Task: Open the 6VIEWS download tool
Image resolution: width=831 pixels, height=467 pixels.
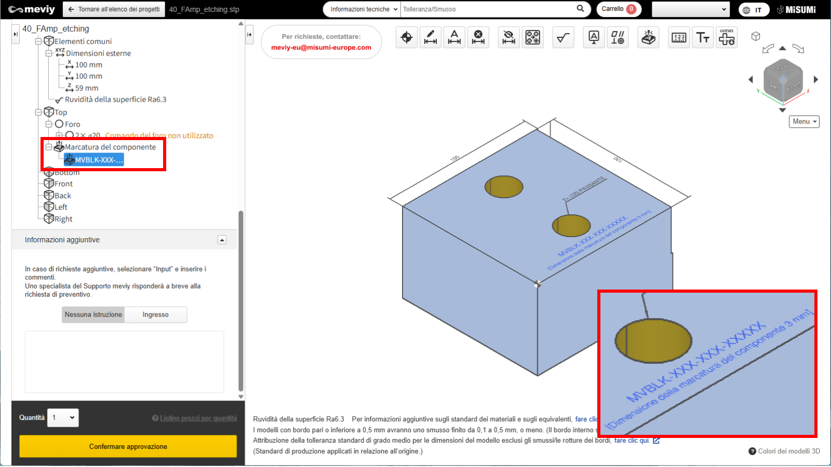Action: pos(727,37)
